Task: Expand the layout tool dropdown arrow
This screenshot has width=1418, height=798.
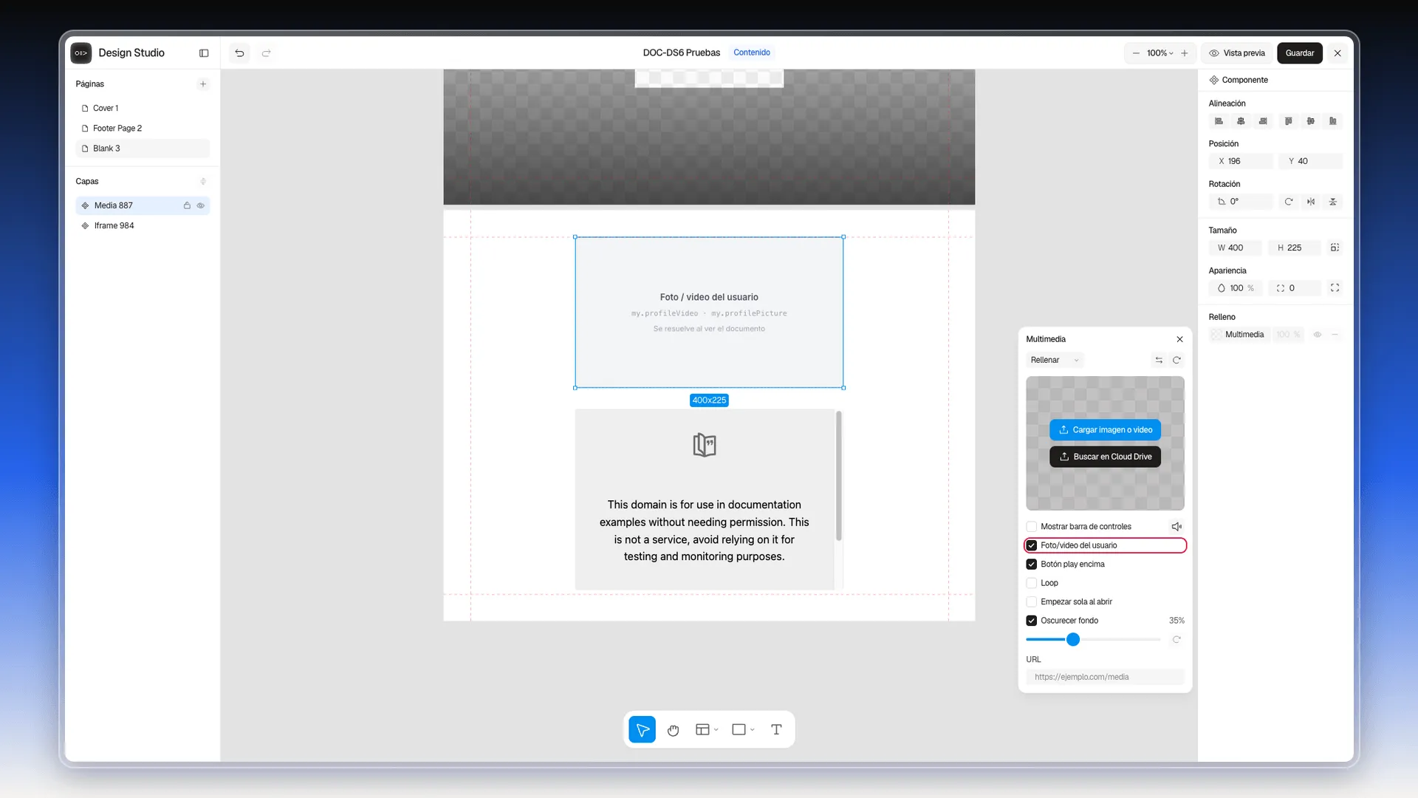Action: (x=716, y=730)
